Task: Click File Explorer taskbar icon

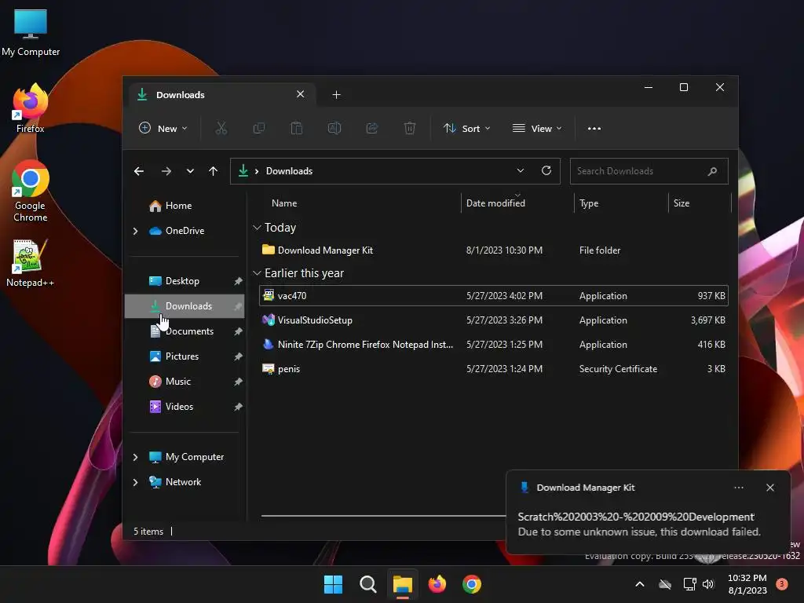Action: coord(403,584)
